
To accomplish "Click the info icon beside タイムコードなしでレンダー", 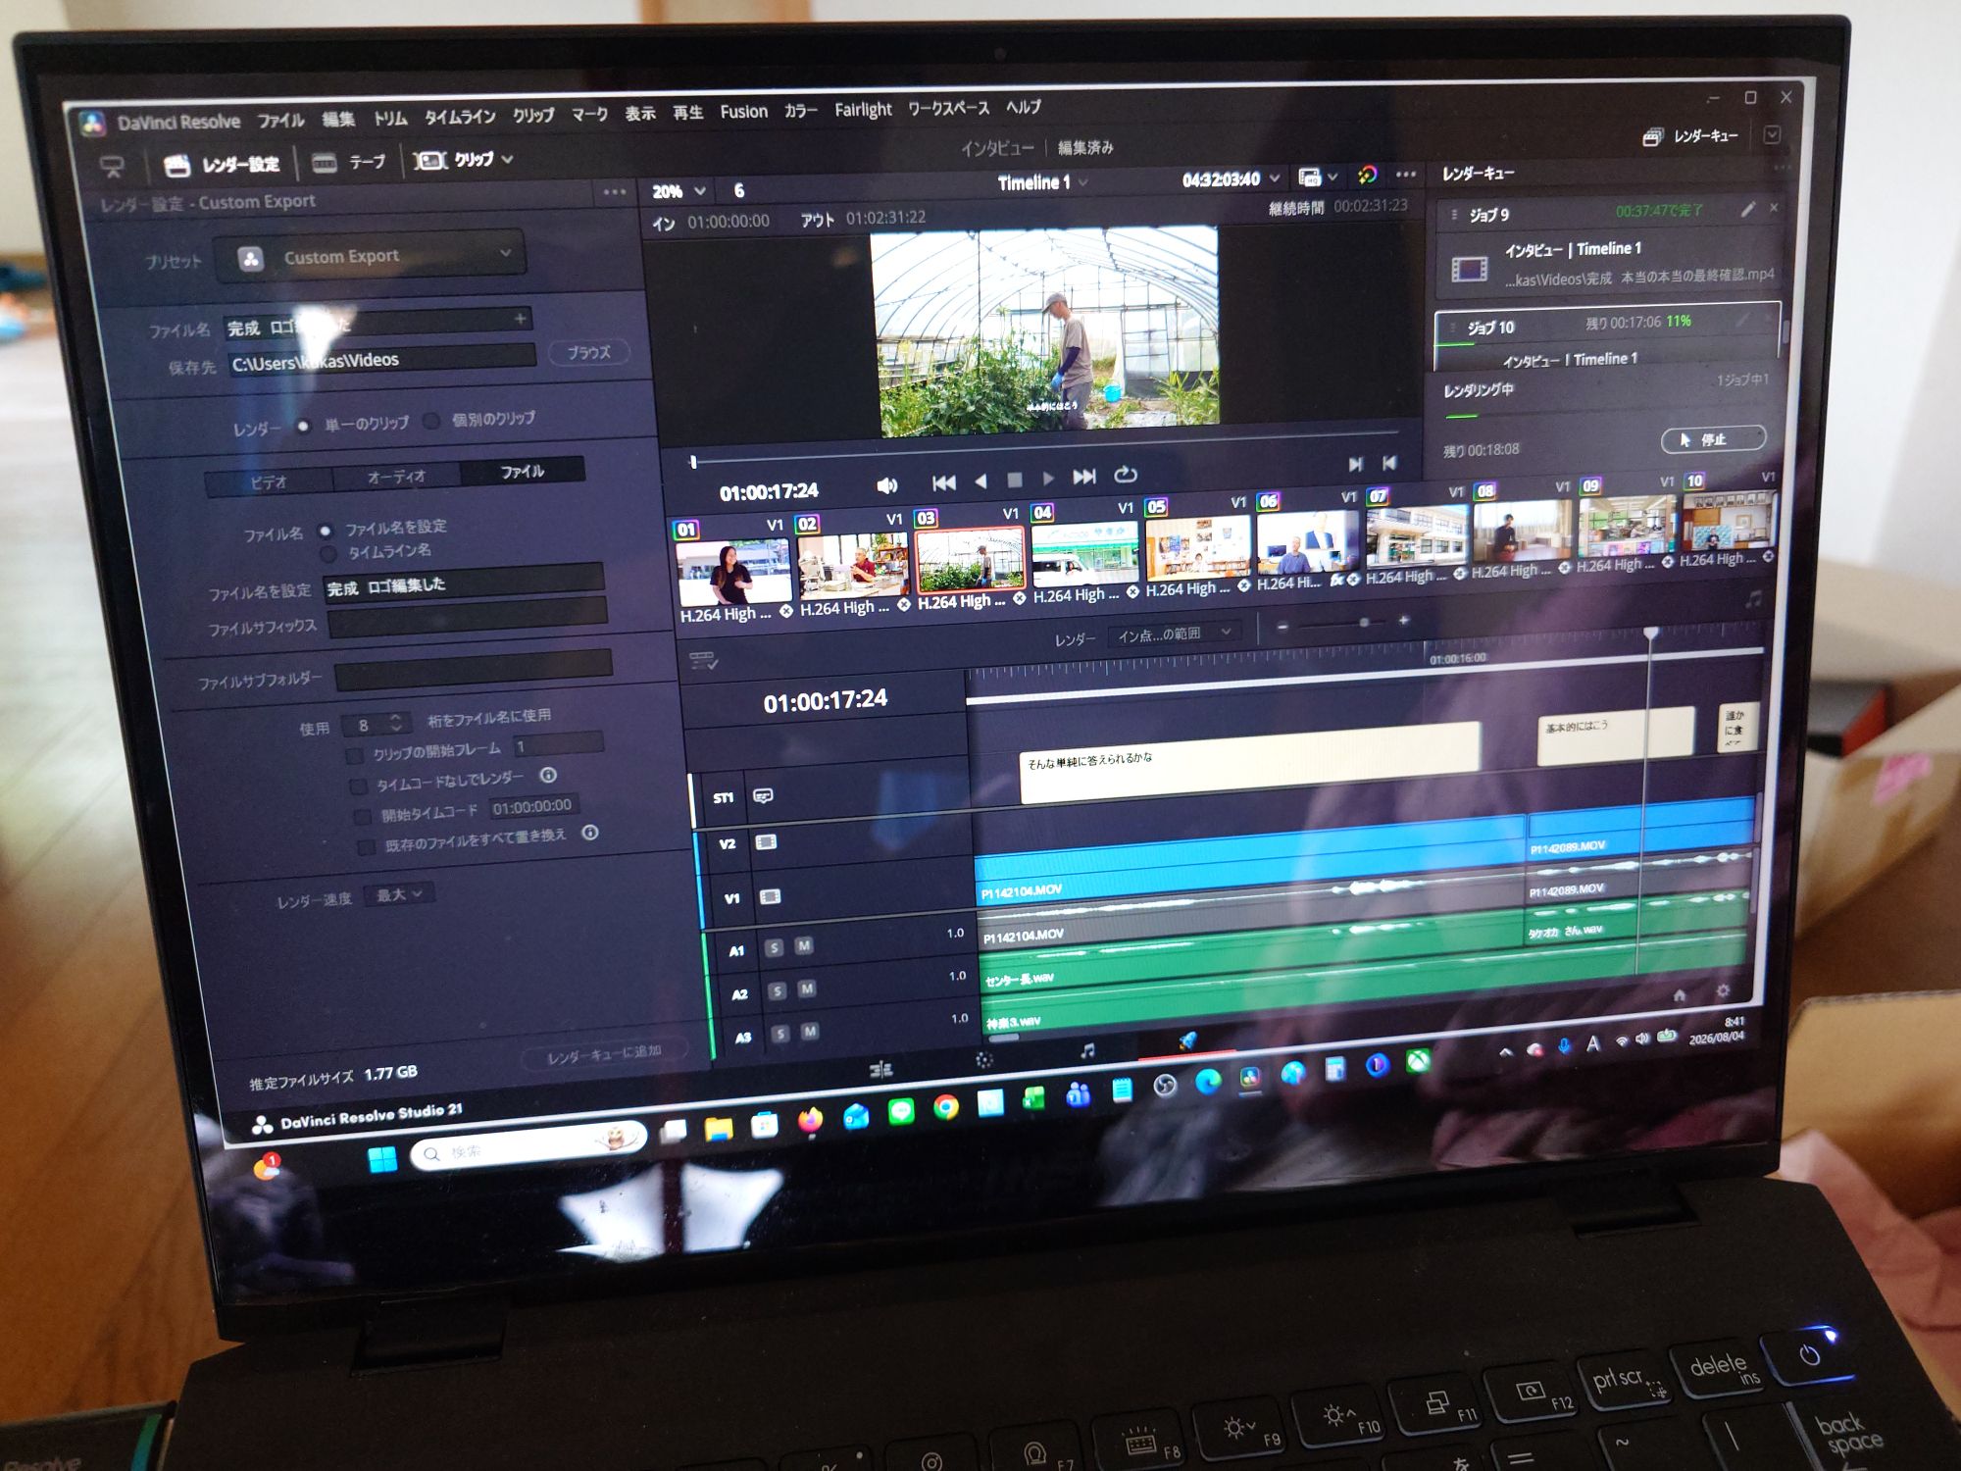I will 548,775.
